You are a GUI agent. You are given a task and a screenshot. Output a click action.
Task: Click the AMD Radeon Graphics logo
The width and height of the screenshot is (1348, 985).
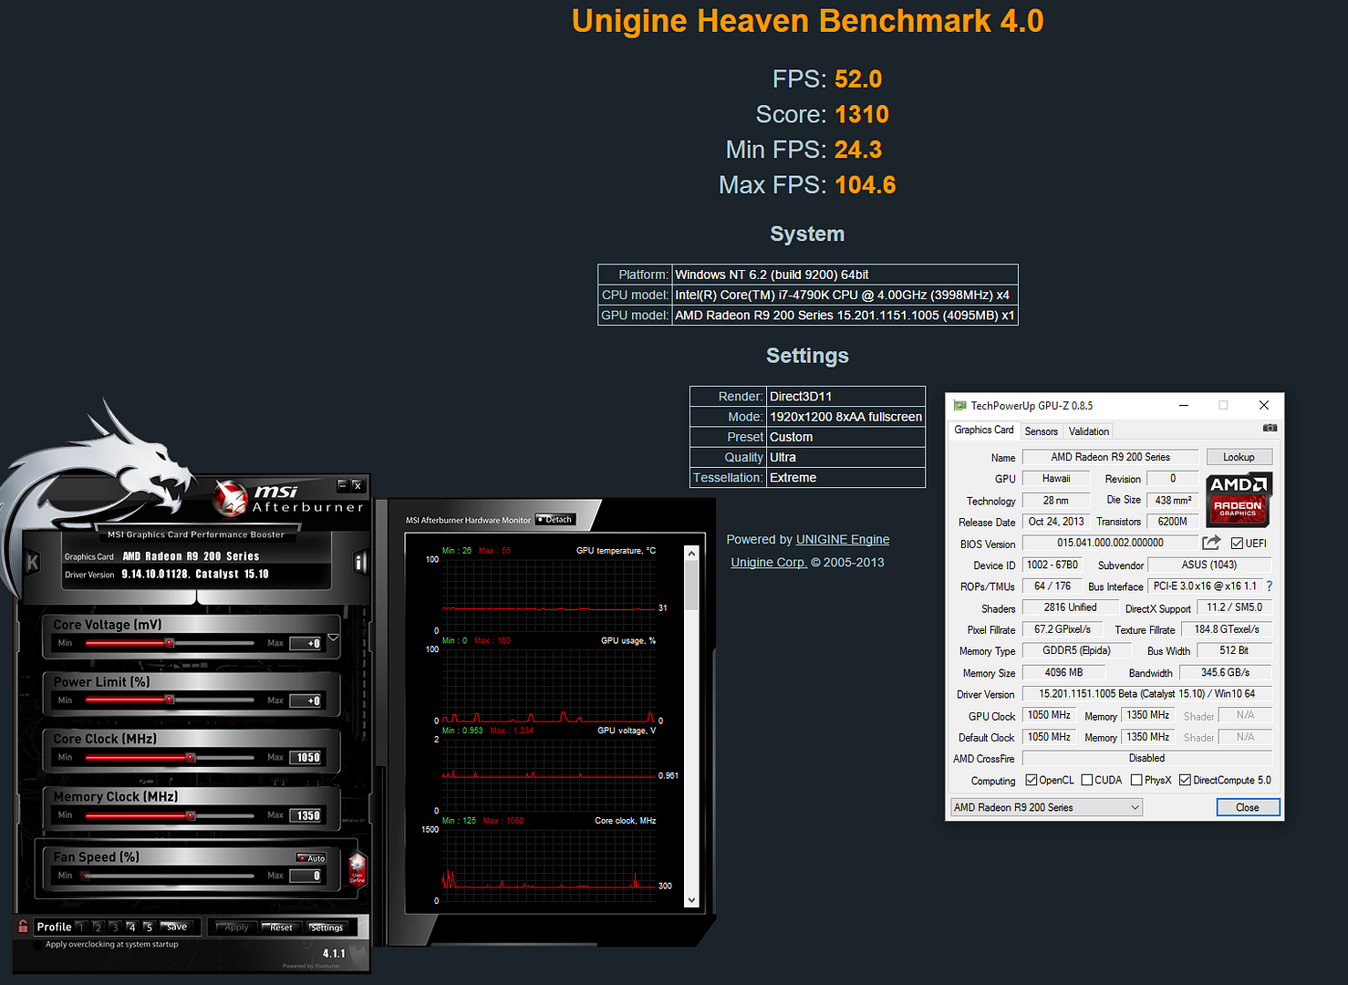tap(1238, 500)
